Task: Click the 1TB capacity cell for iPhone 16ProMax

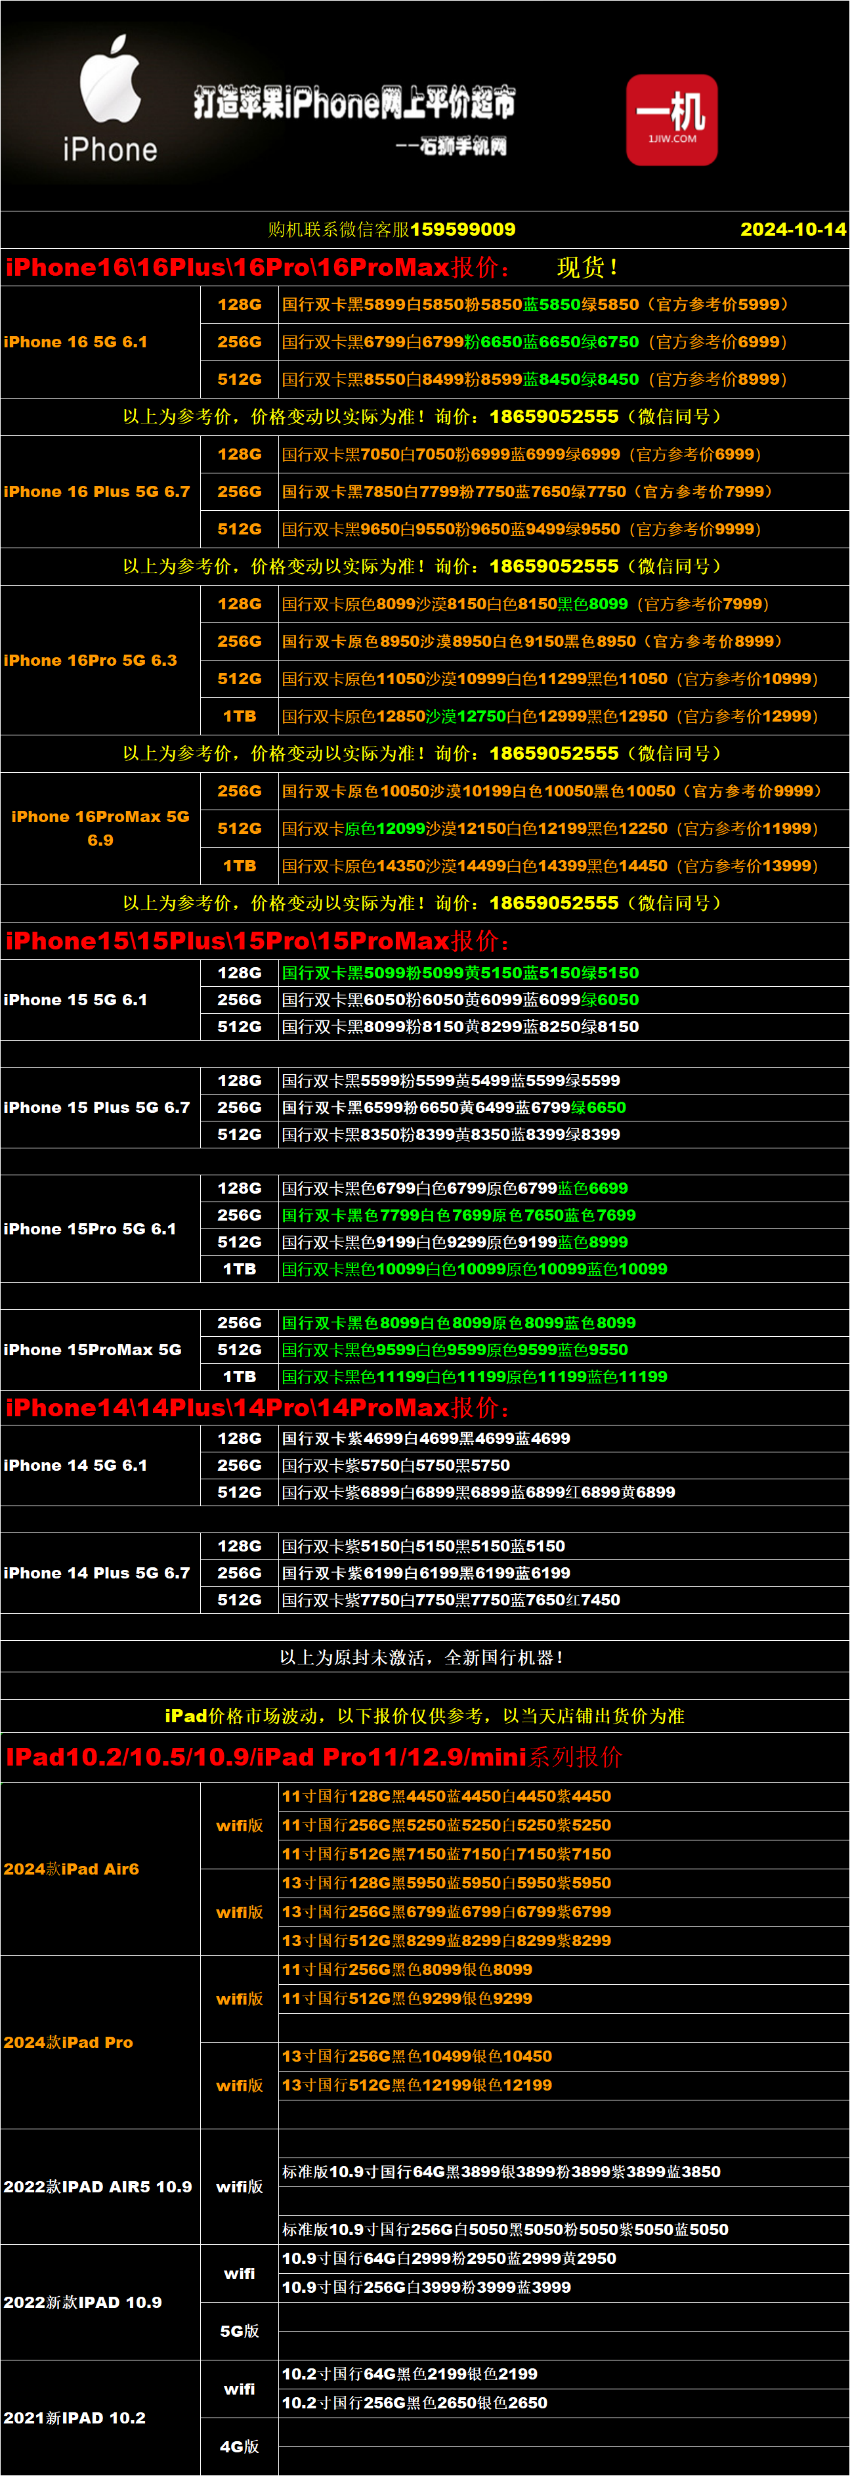Action: click(x=239, y=866)
